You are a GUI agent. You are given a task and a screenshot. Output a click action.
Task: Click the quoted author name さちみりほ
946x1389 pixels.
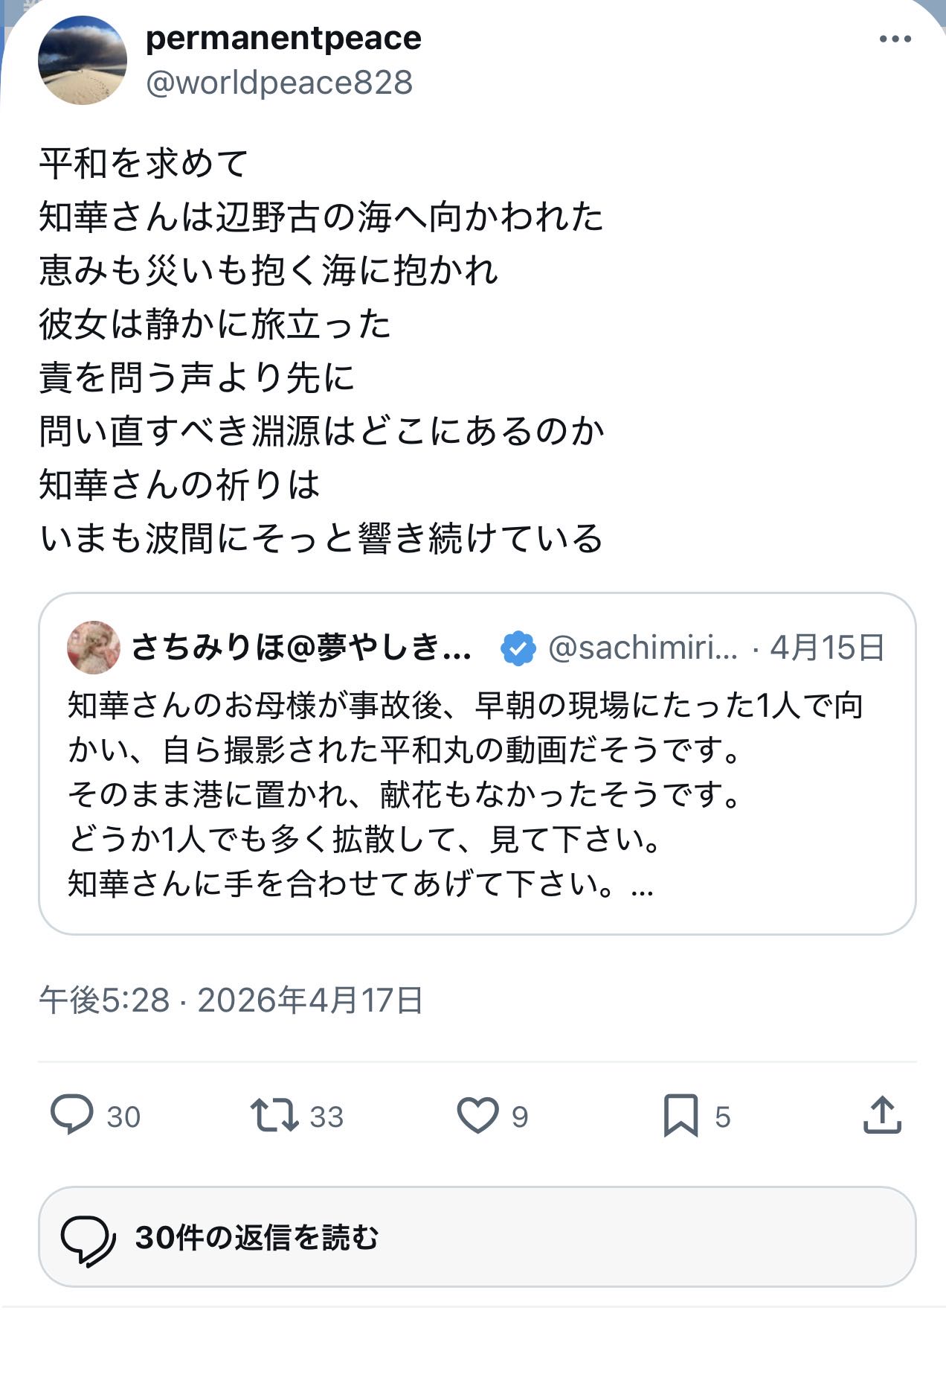coord(301,648)
